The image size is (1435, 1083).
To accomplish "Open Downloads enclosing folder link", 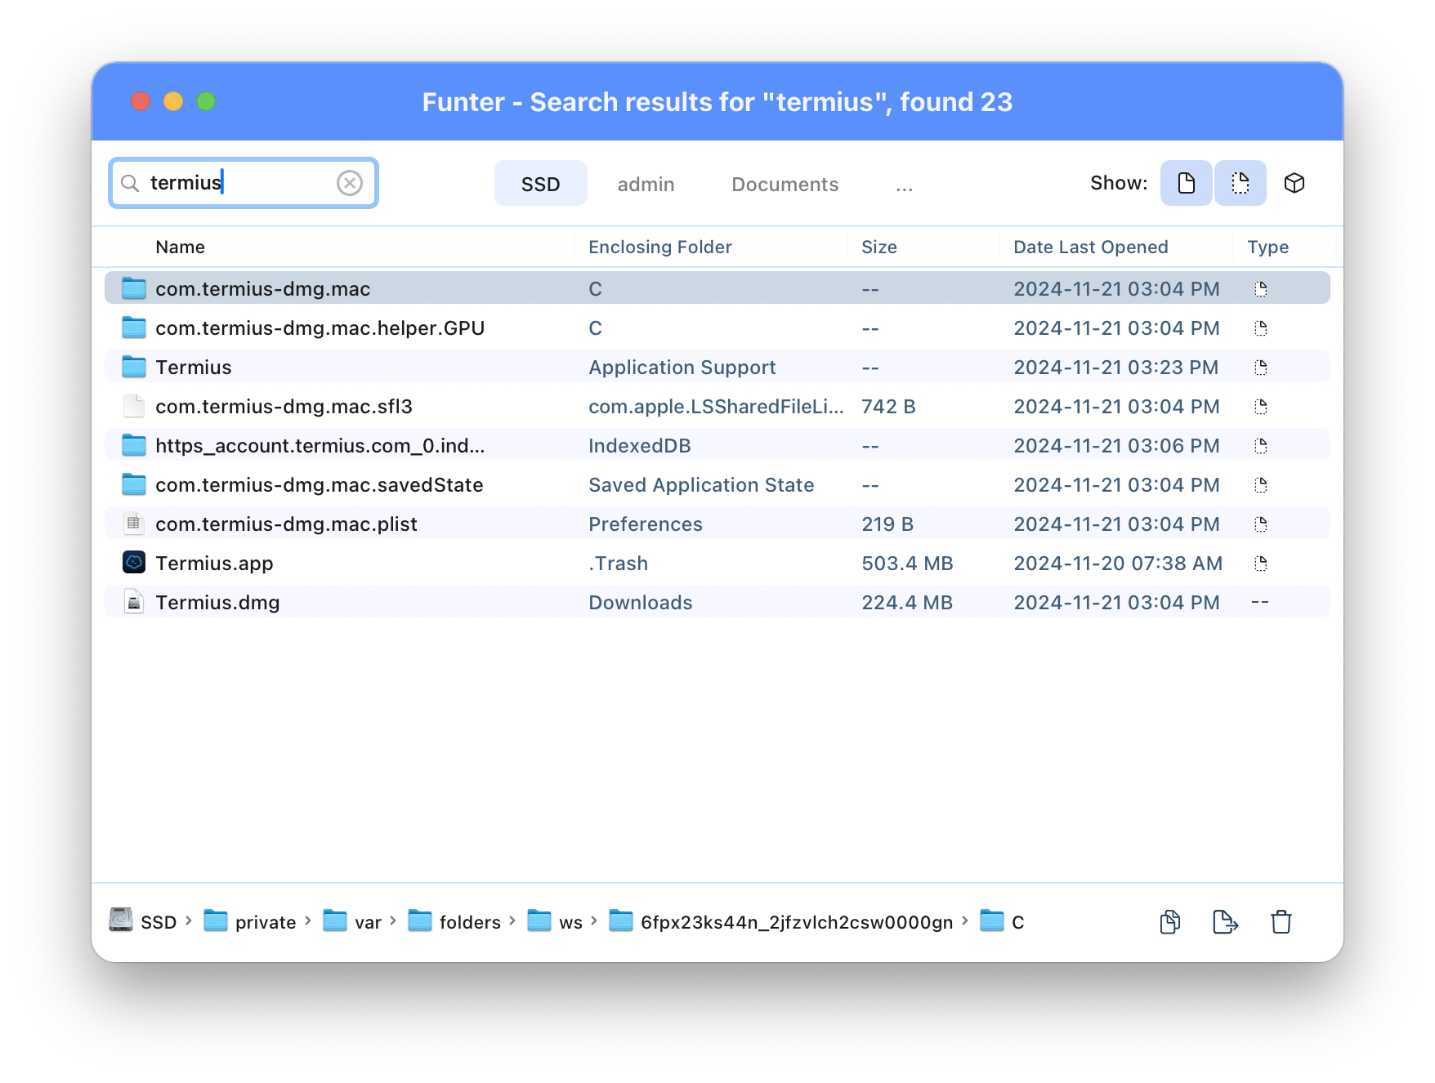I will click(x=641, y=603).
